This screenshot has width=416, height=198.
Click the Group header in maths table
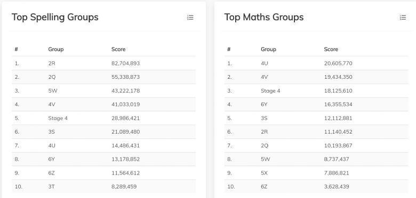[268, 49]
